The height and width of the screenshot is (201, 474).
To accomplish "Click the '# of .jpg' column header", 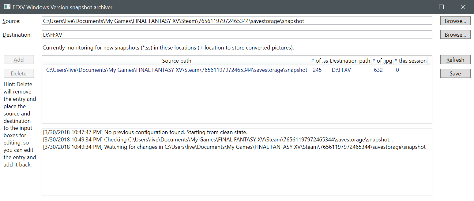I will [x=382, y=61].
